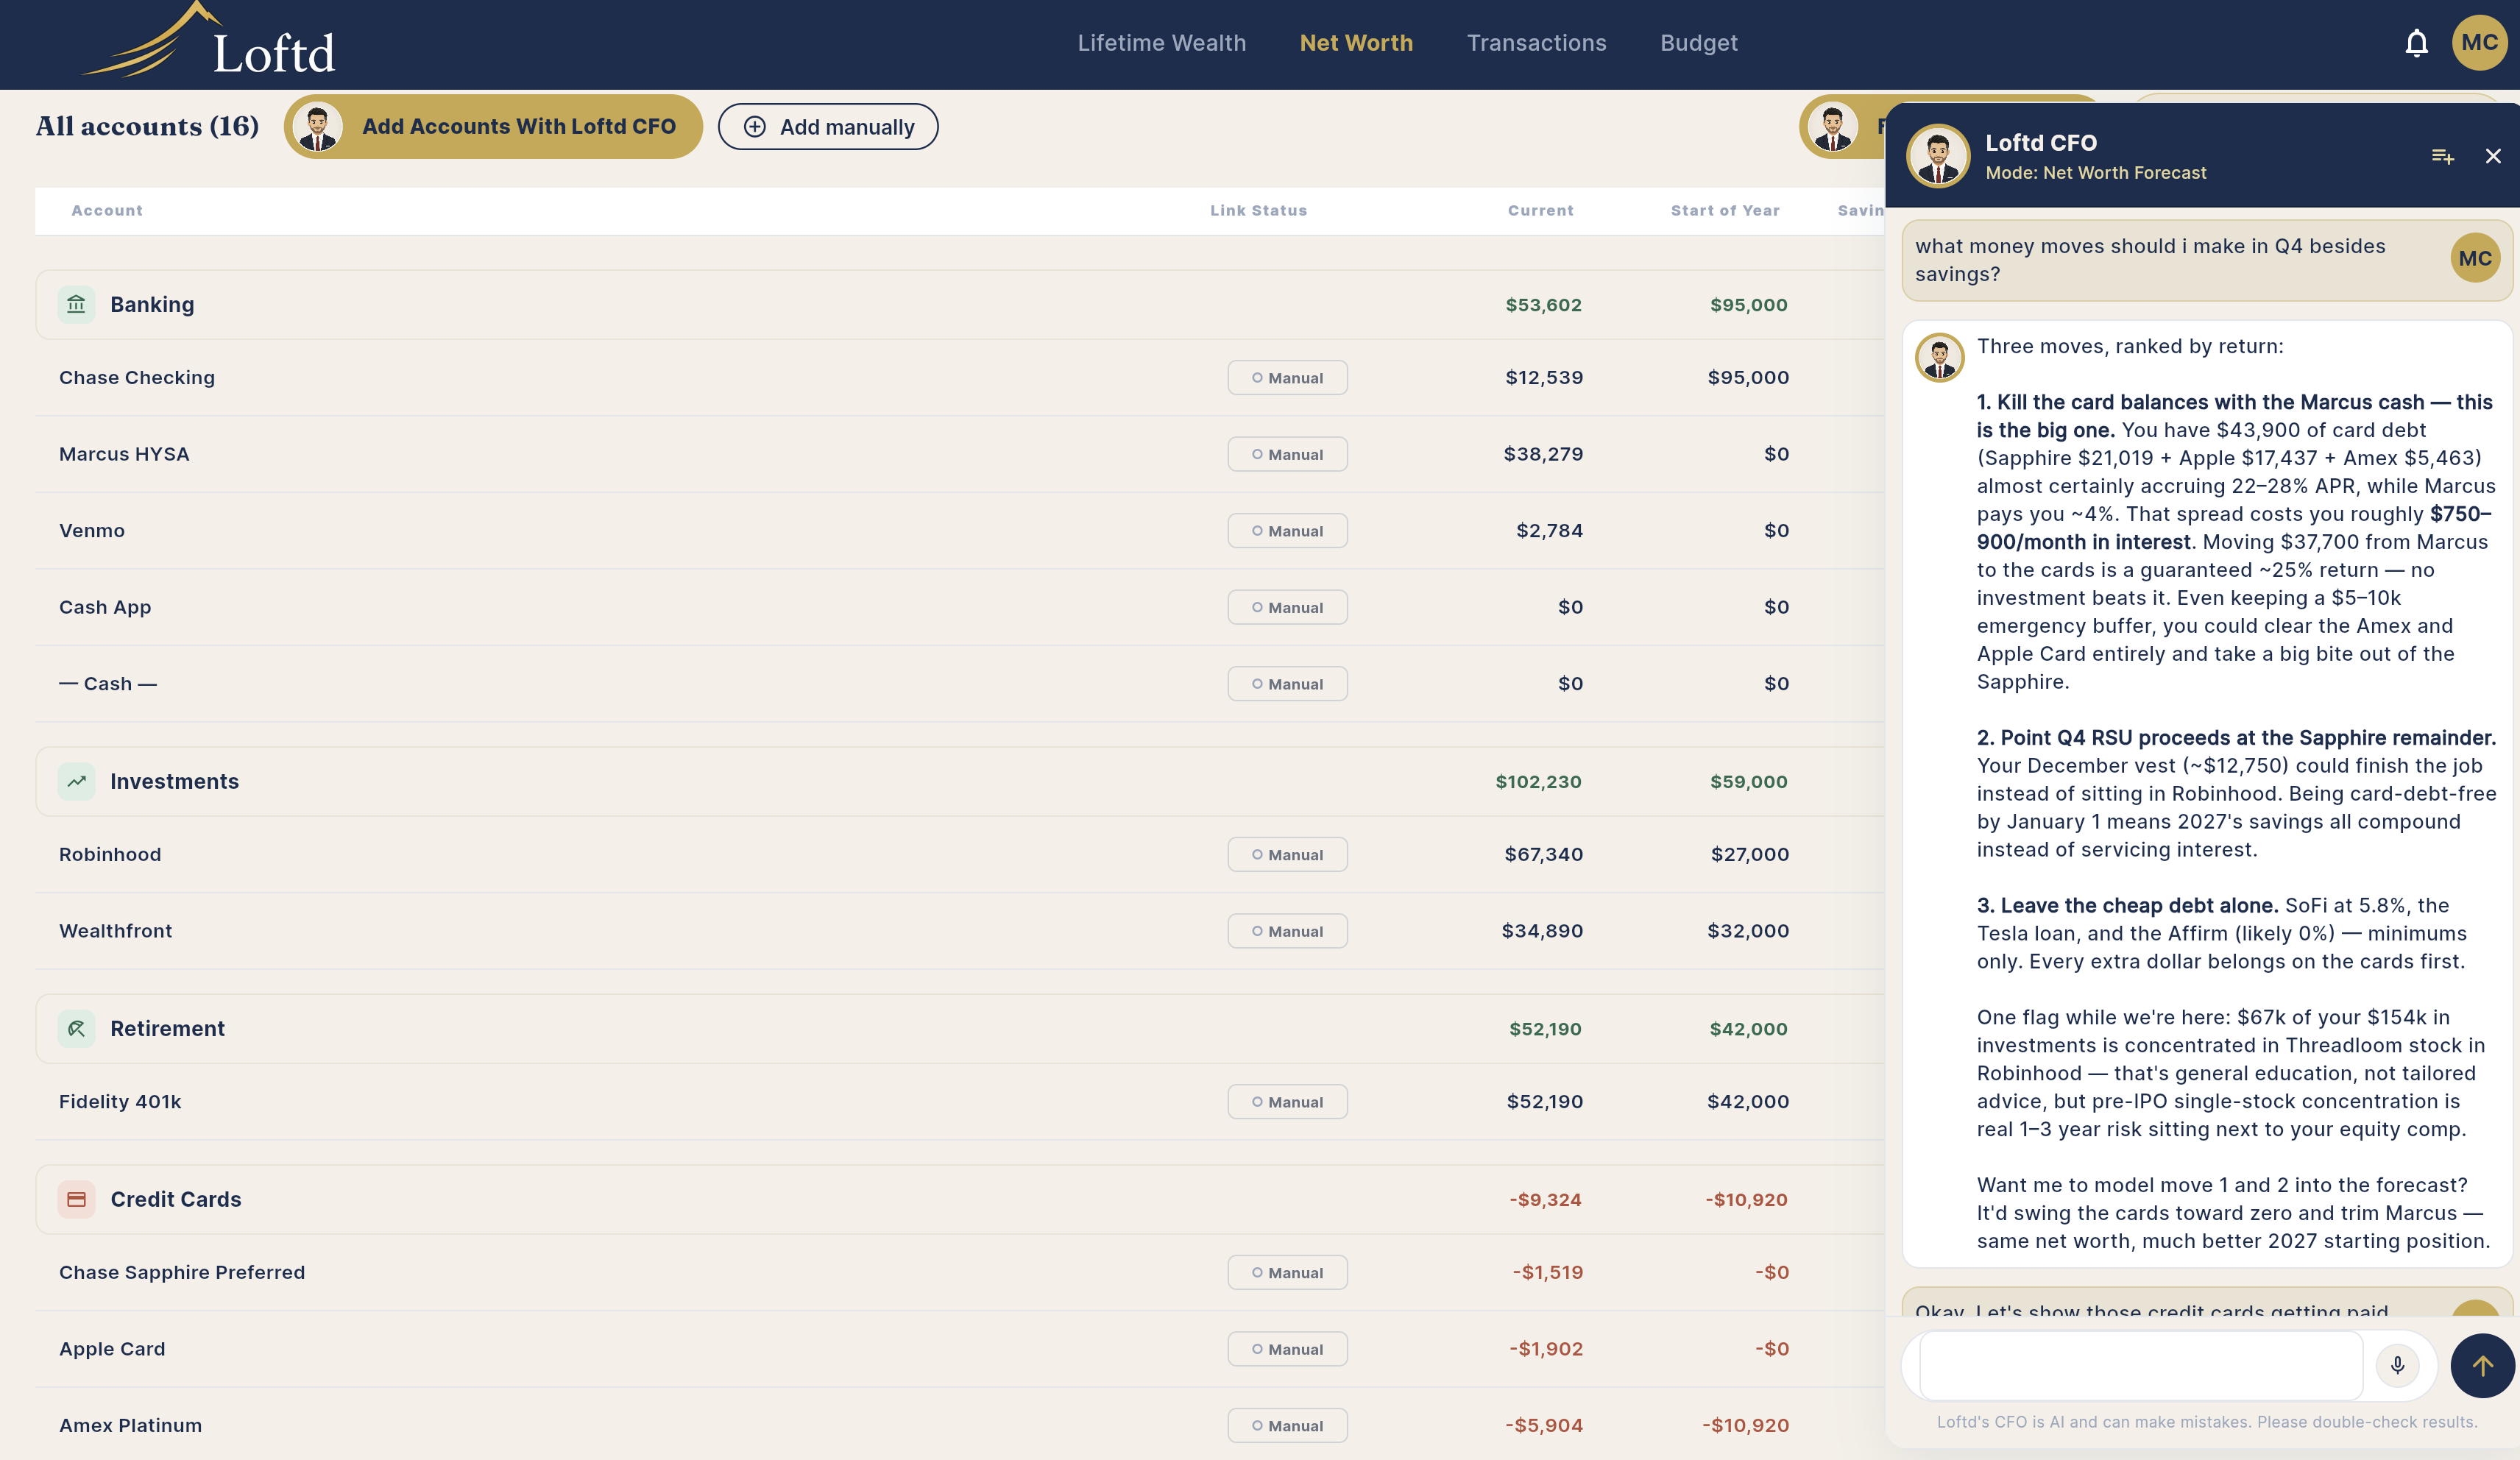
Task: Click the Link Status column header
Action: click(x=1258, y=210)
